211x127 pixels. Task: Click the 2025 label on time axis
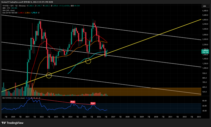[x=84, y=117]
